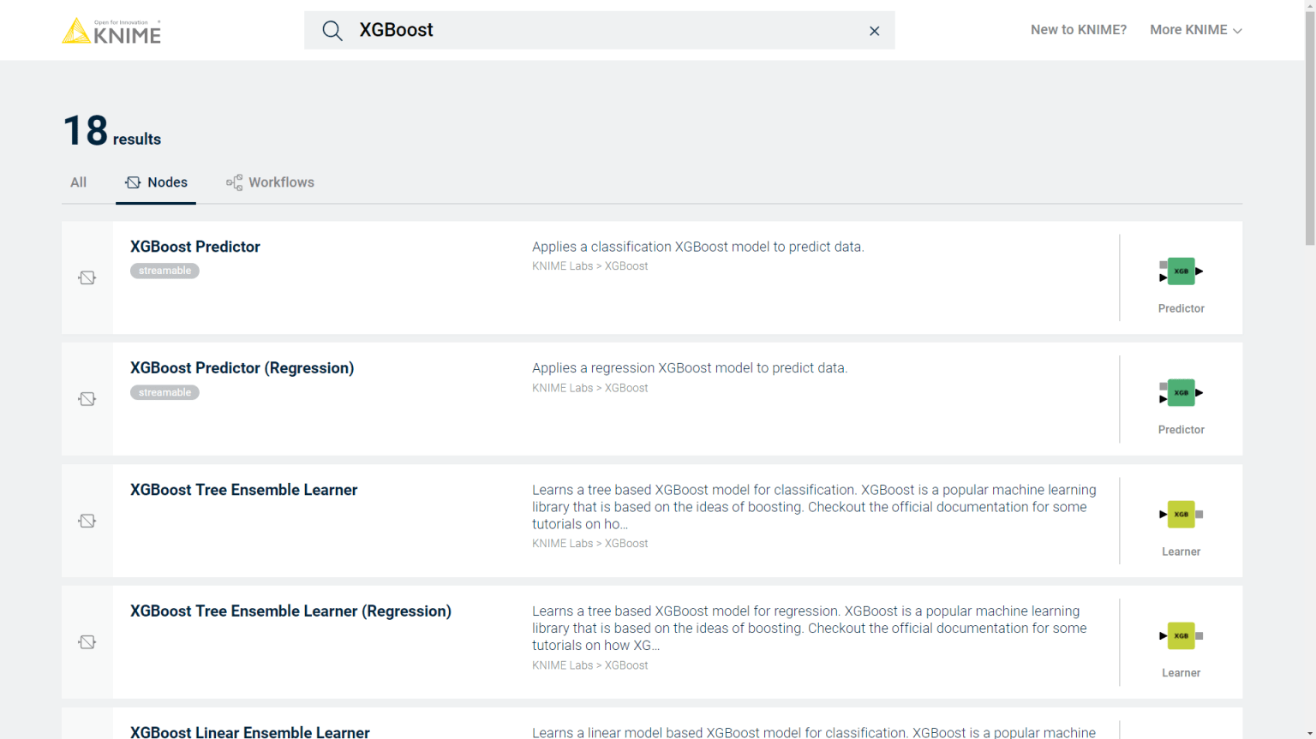Click 'Applies a classification XGBoost model' description
The width and height of the screenshot is (1316, 739).
coord(697,247)
